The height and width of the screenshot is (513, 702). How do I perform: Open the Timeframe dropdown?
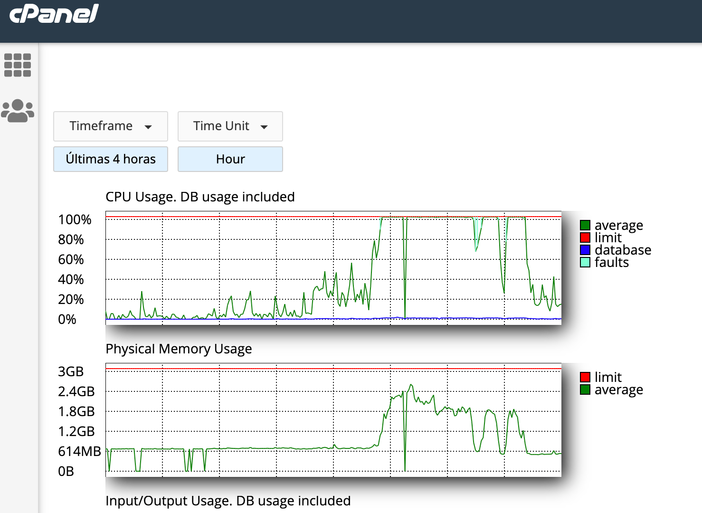(x=111, y=126)
